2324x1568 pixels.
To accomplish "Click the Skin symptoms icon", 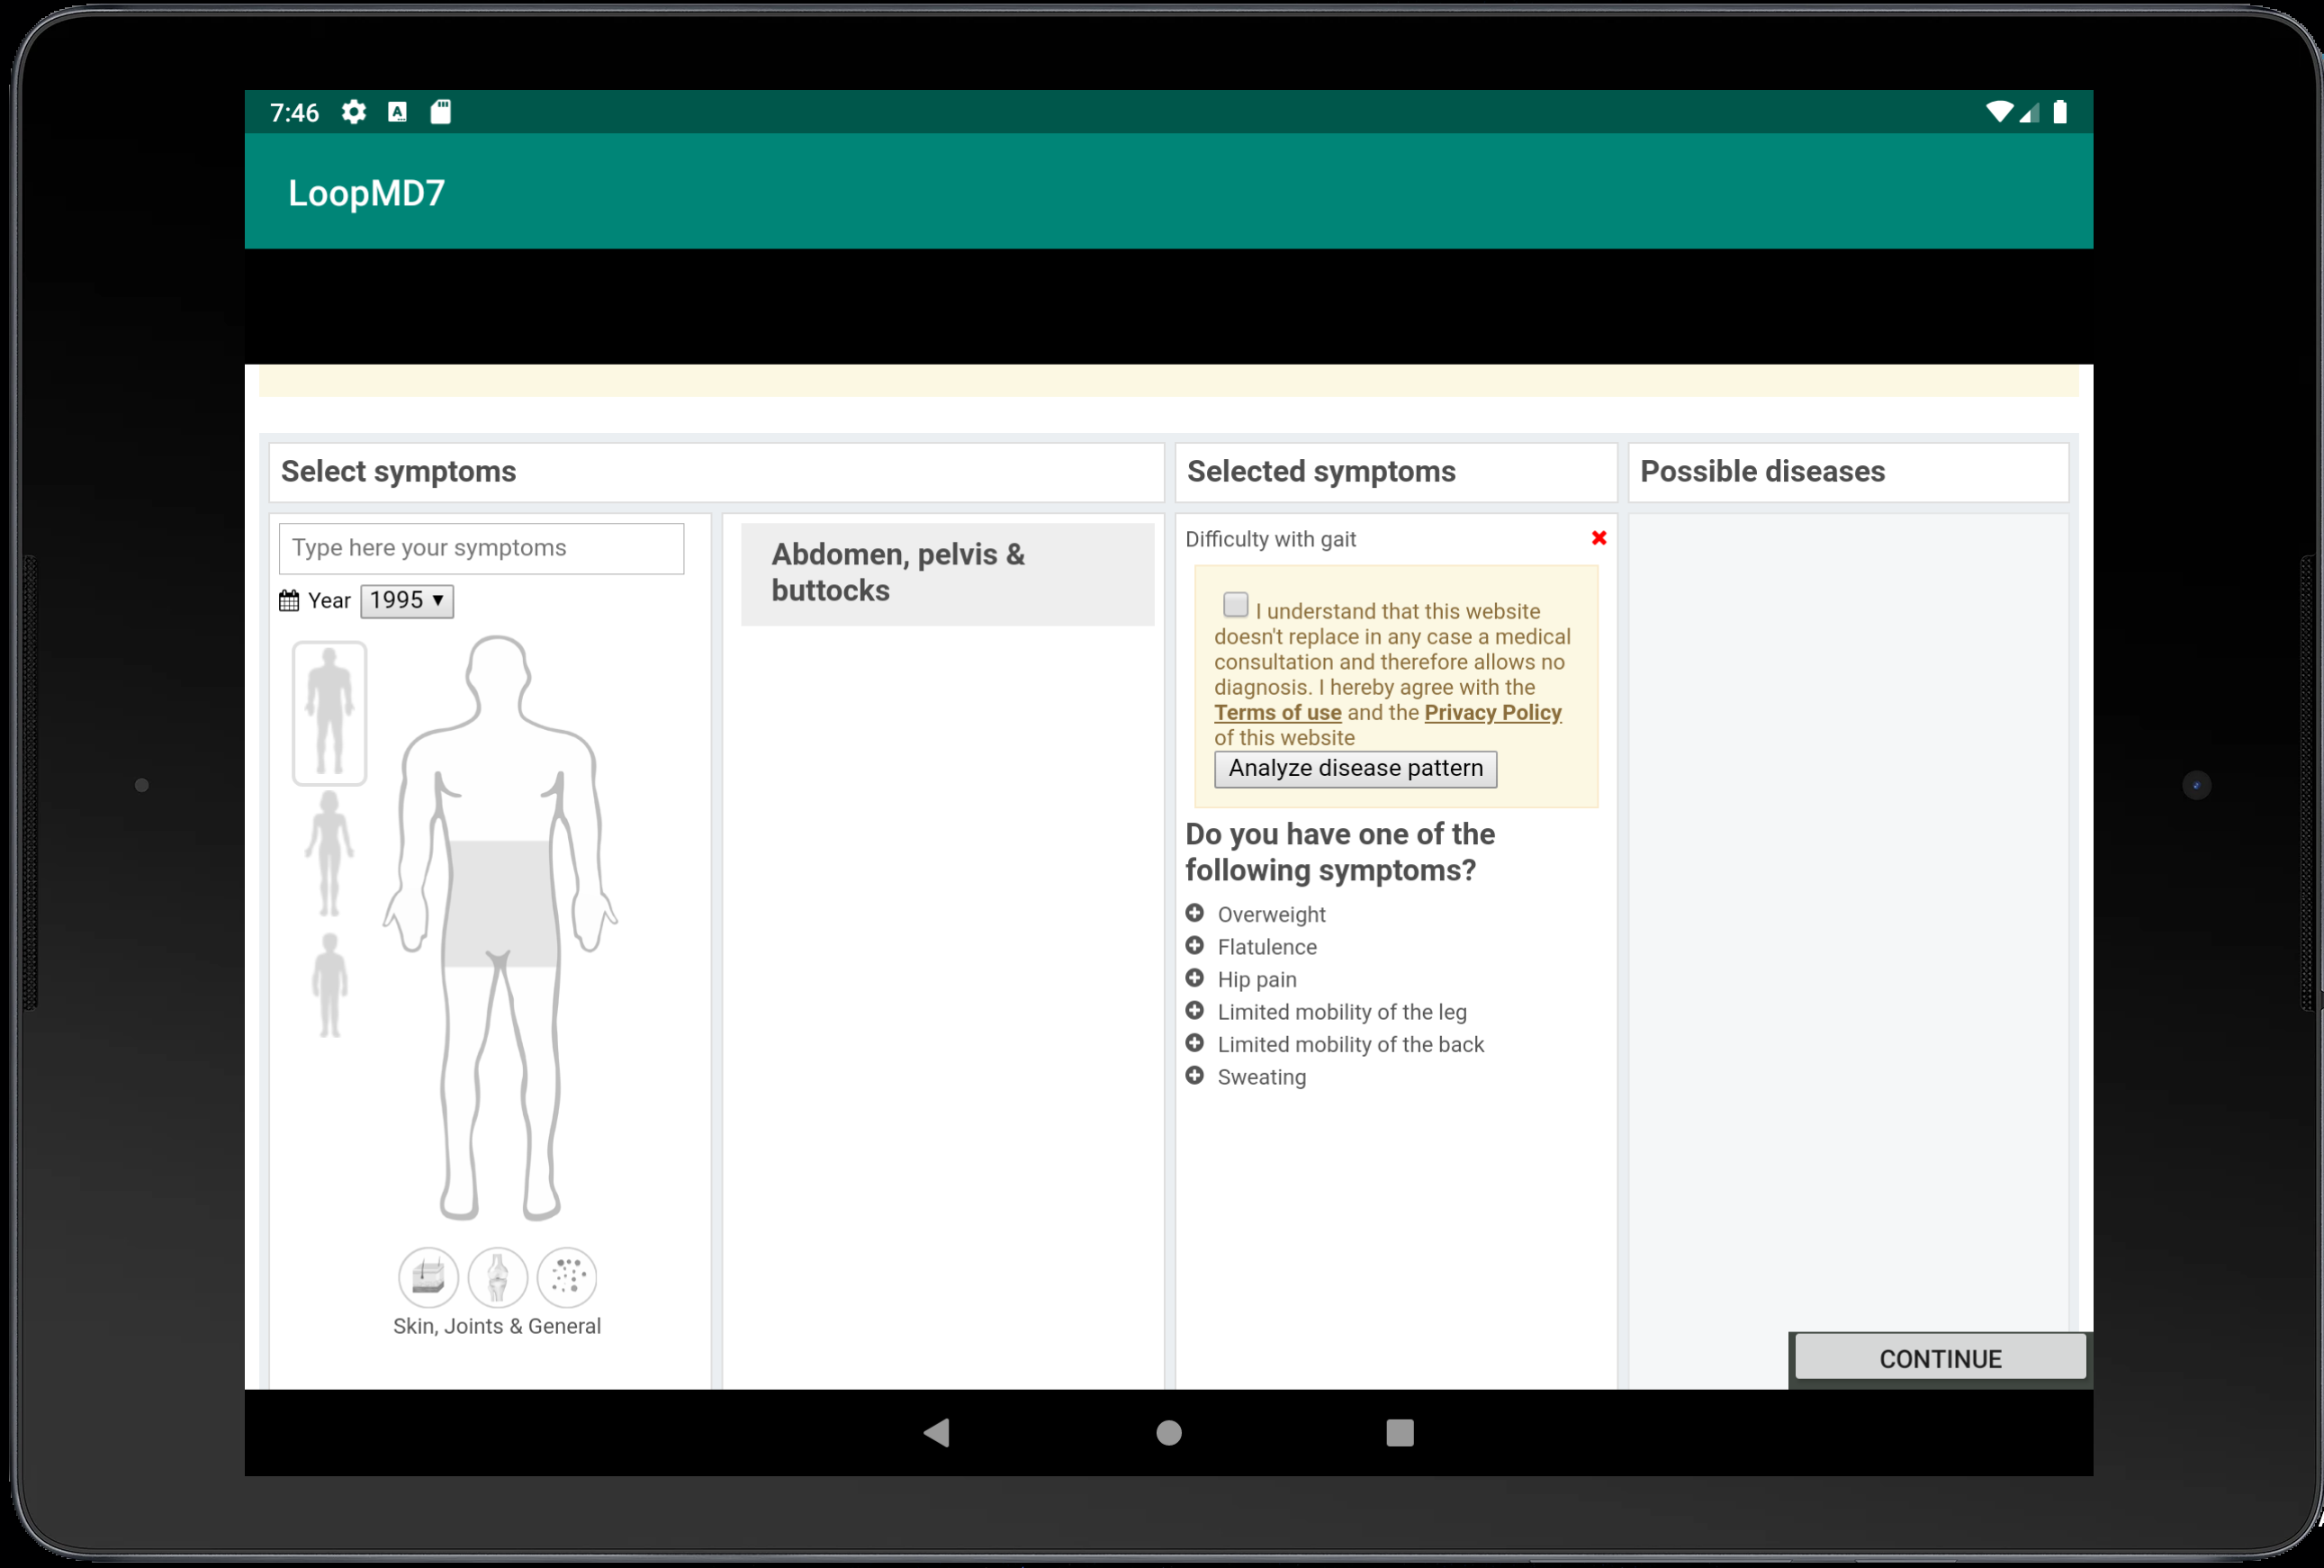I will coord(428,1277).
